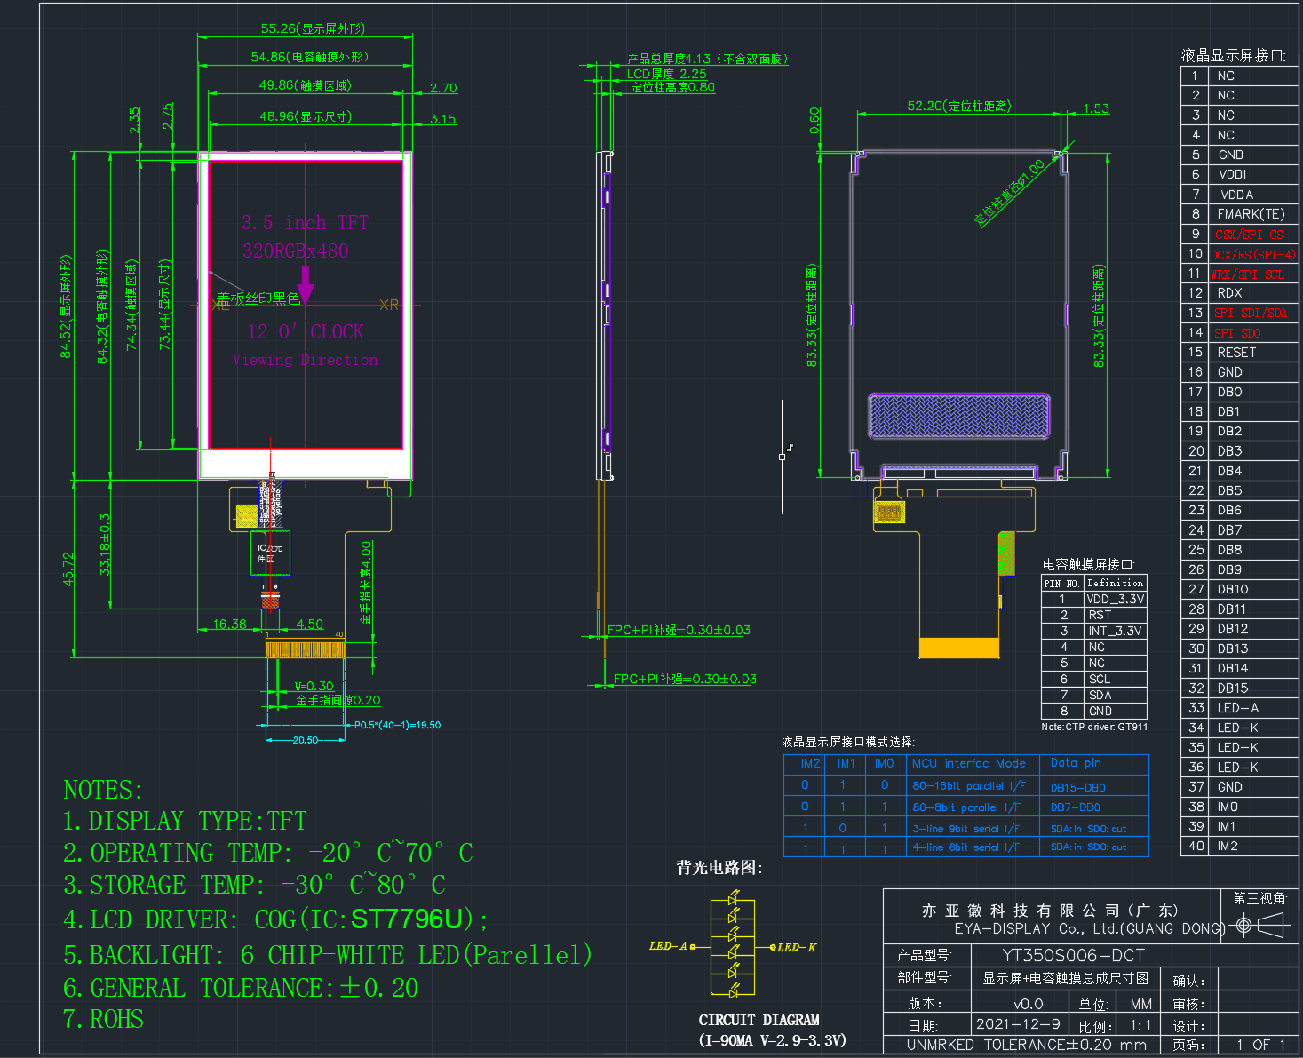Click the highlighted "ST7796U" driver IC text
The width and height of the screenshot is (1303, 1058).
[407, 919]
